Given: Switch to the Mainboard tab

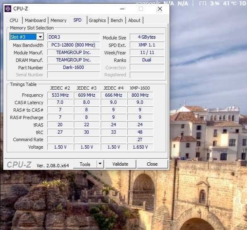Looking at the screenshot, I should [x=35, y=20].
